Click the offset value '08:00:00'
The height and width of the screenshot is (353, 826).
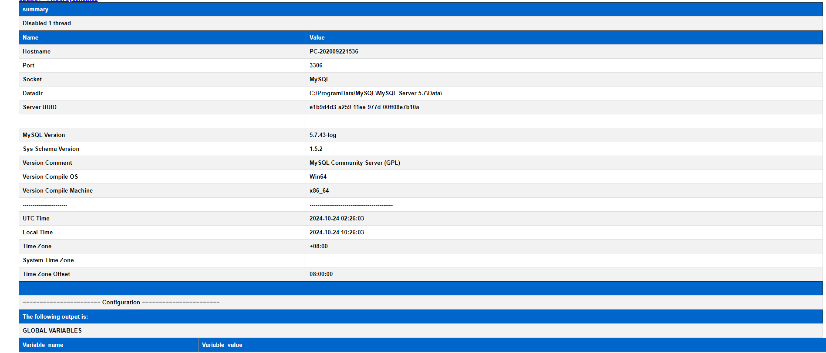[x=321, y=274]
